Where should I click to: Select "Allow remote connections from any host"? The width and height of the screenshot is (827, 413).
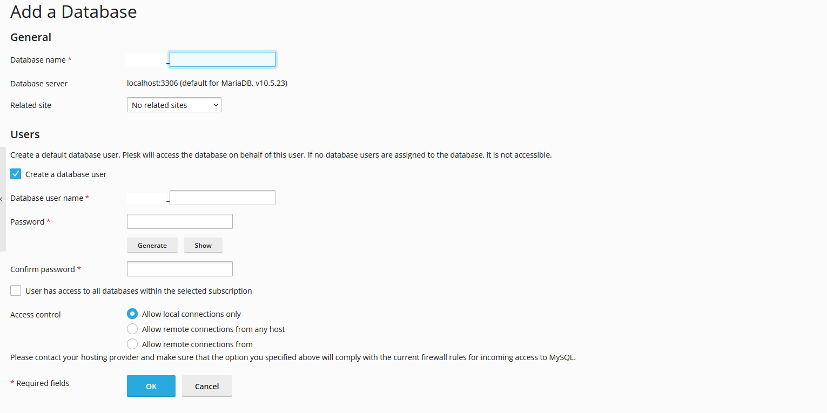click(x=132, y=329)
